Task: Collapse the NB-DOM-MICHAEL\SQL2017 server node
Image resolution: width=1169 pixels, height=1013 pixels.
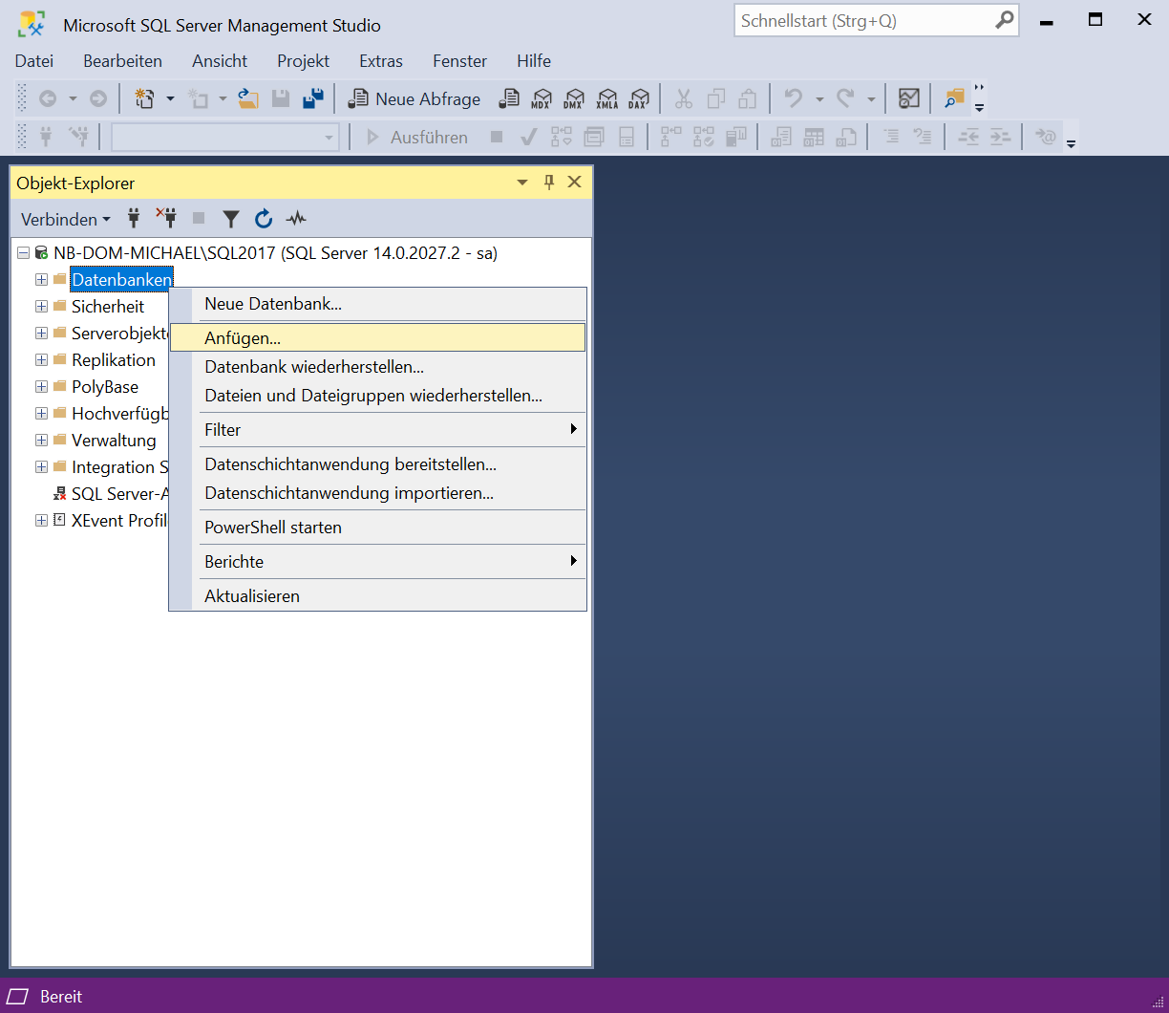Action: click(24, 253)
